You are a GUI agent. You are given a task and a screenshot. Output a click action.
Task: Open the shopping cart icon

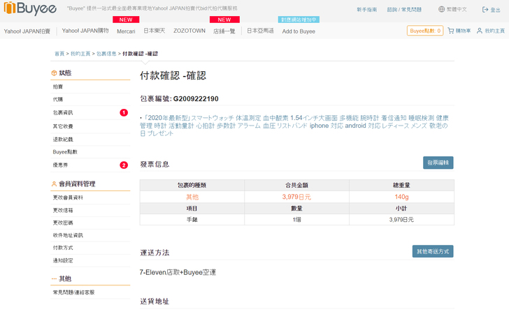[x=451, y=31]
